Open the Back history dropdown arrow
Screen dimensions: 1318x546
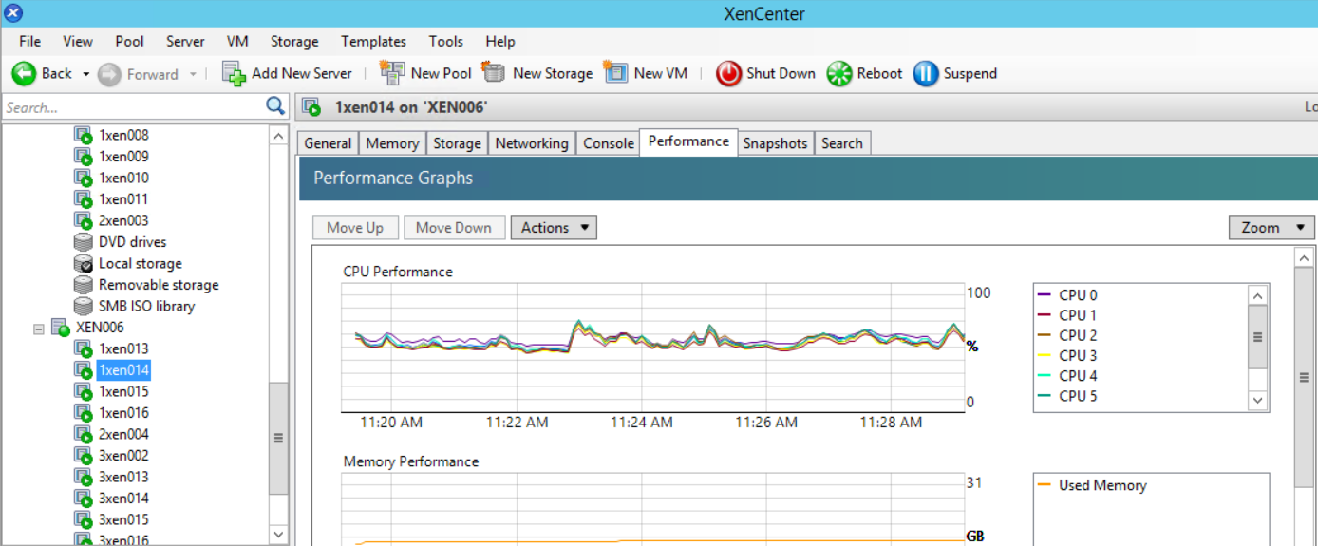(85, 74)
